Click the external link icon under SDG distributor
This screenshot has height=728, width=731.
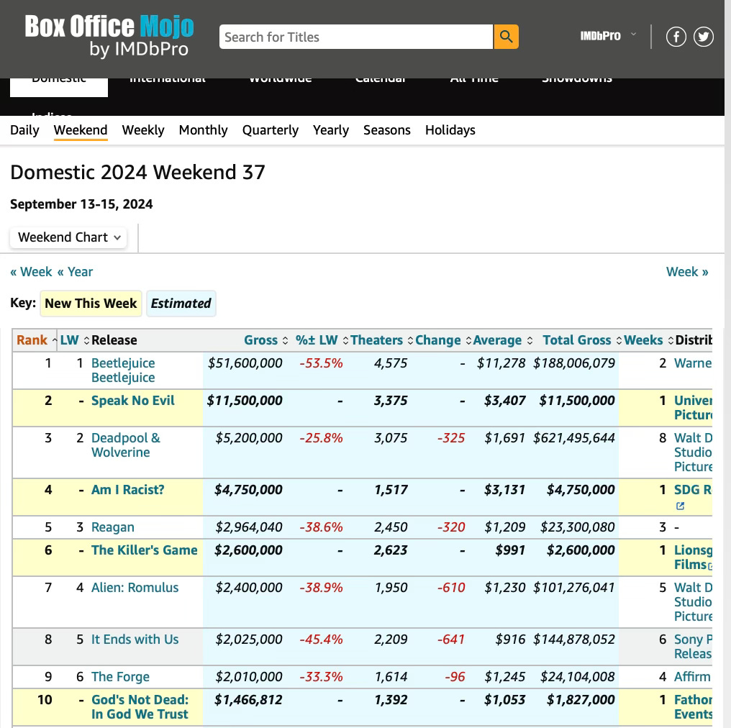[680, 506]
